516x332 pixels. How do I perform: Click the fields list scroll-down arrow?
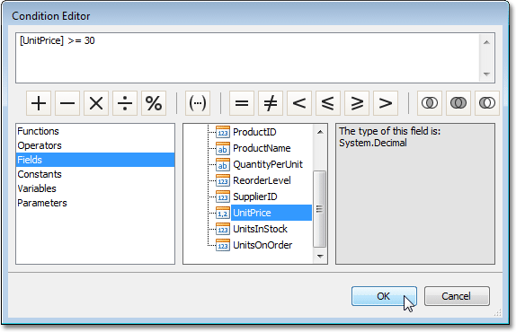point(320,256)
